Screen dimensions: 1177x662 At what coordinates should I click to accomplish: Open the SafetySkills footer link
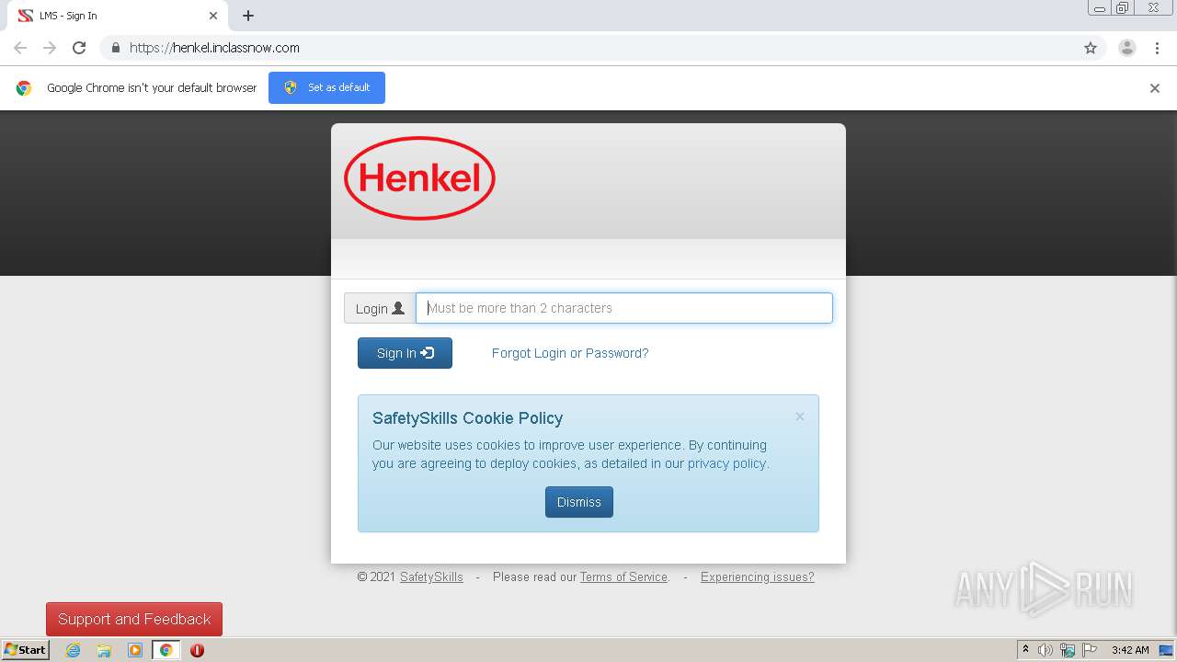coord(431,577)
